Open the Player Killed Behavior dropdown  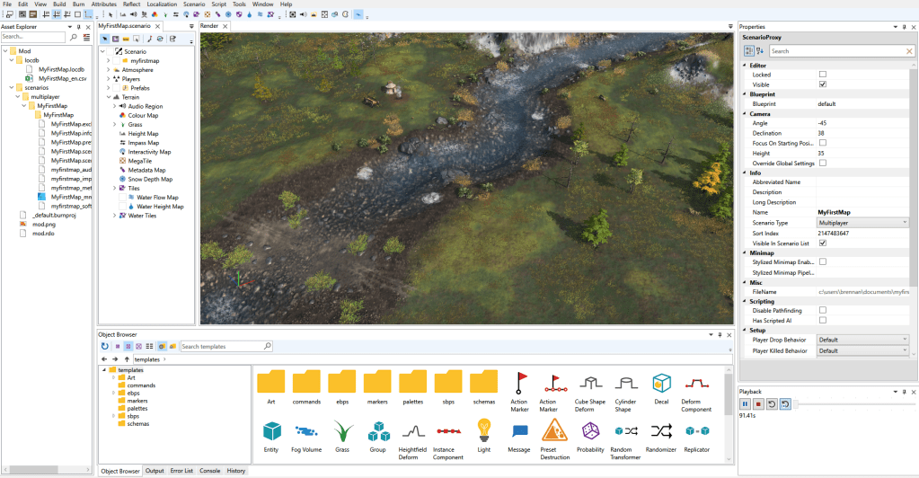click(x=862, y=350)
